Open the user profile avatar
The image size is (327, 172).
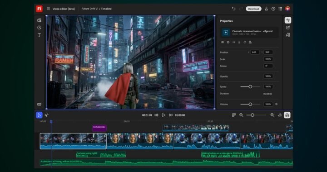287,9
